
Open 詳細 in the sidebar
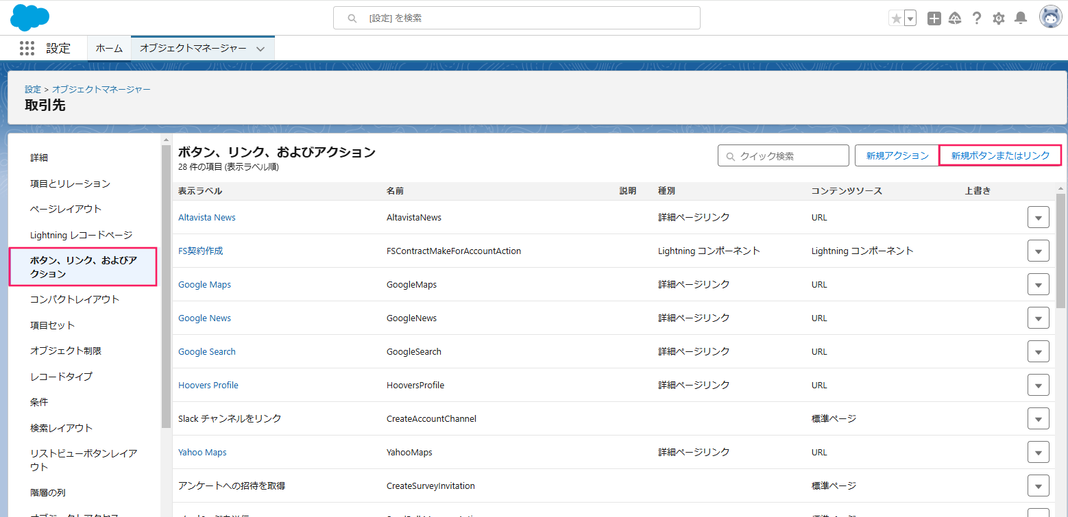coord(39,157)
